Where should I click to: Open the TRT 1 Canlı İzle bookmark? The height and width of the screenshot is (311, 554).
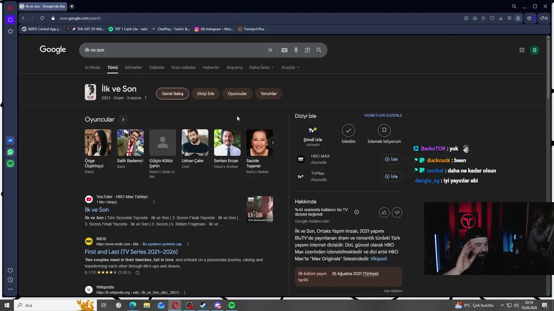click(128, 29)
